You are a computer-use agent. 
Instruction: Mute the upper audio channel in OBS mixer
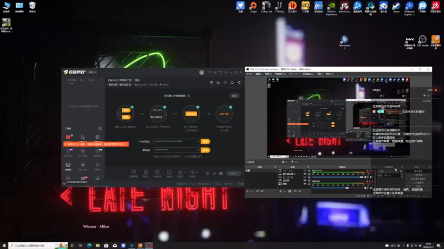click(366, 177)
